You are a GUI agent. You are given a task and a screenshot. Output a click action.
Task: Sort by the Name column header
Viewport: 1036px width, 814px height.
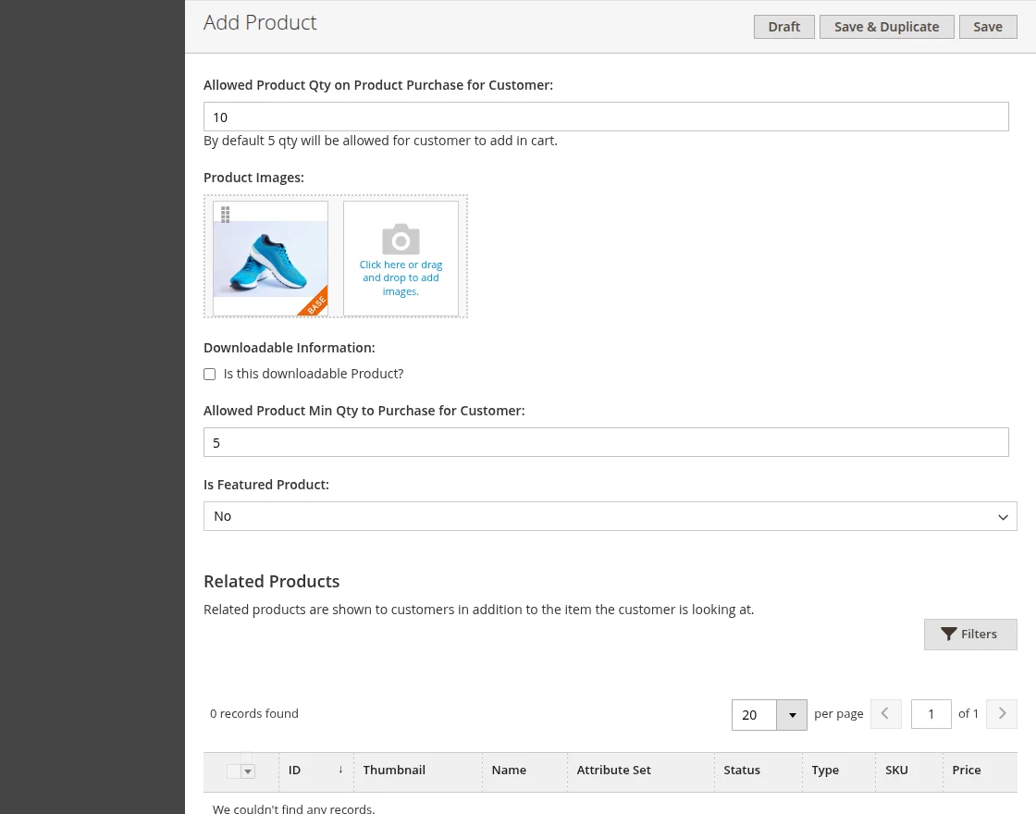pyautogui.click(x=509, y=770)
